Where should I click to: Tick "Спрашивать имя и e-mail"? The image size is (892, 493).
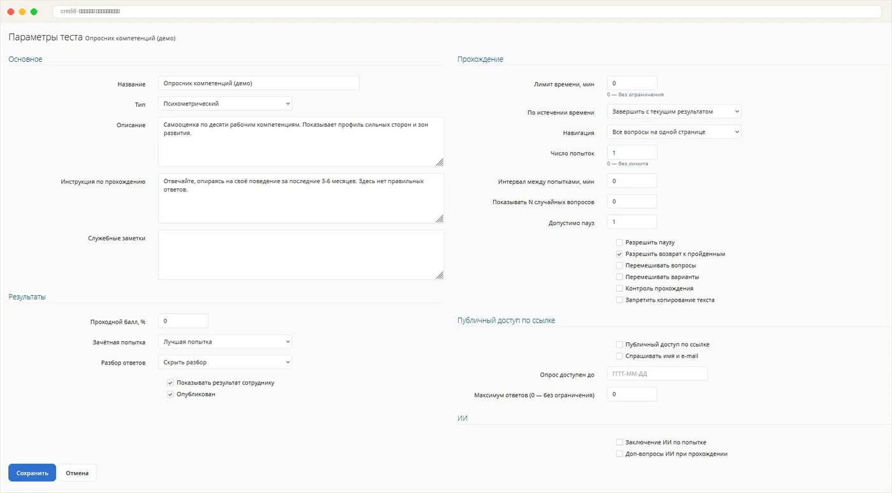pos(619,356)
